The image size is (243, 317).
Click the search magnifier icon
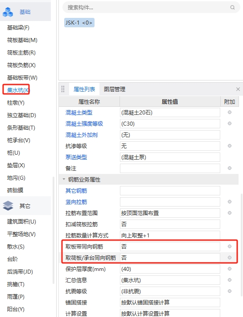pos(232,8)
